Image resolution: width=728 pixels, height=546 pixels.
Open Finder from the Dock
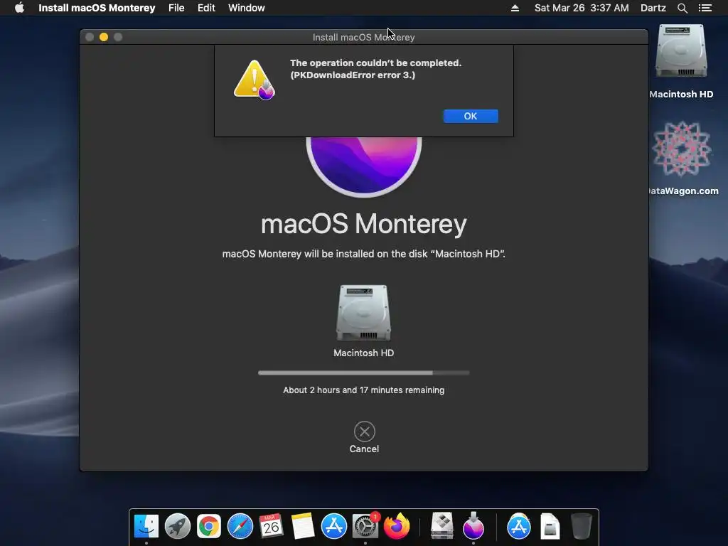pyautogui.click(x=146, y=526)
